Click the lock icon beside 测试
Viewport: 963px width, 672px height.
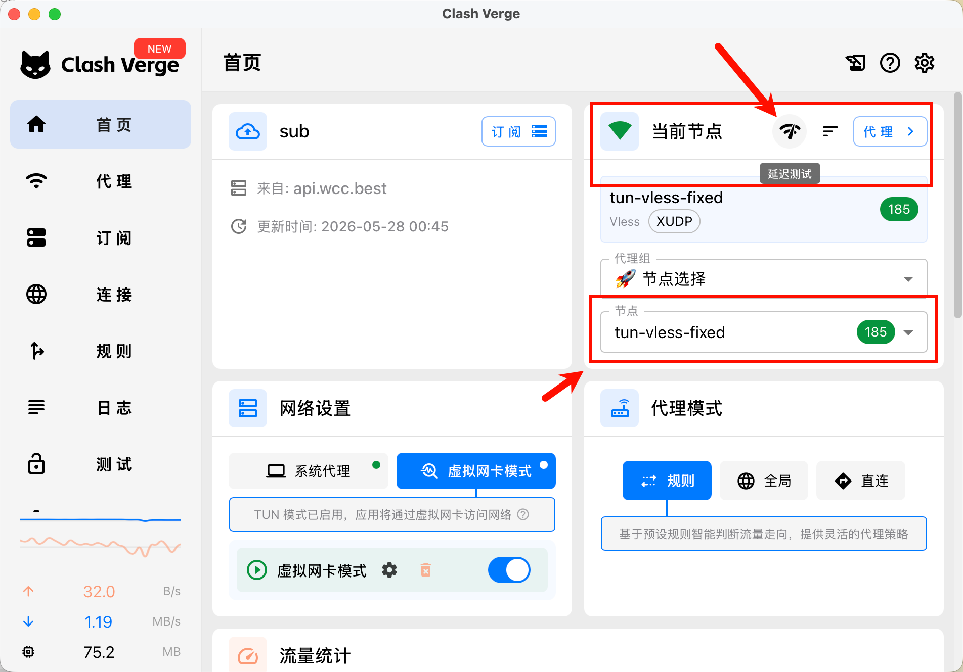(x=36, y=464)
